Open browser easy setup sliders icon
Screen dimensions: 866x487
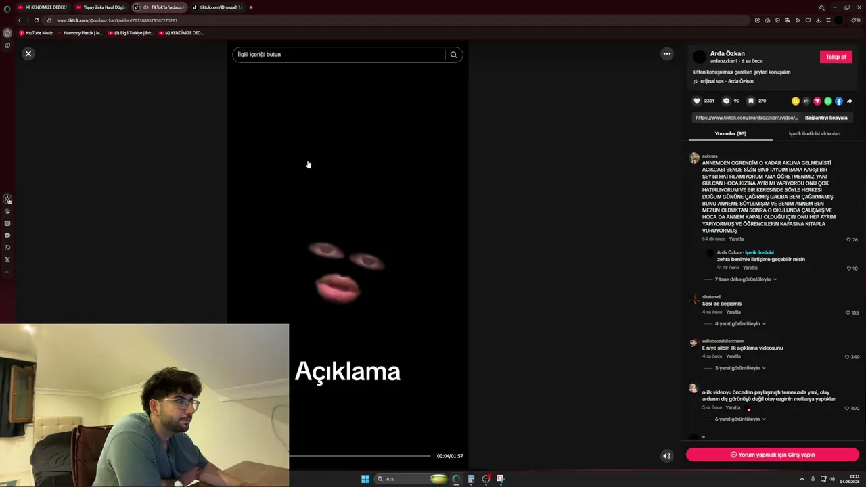828,20
